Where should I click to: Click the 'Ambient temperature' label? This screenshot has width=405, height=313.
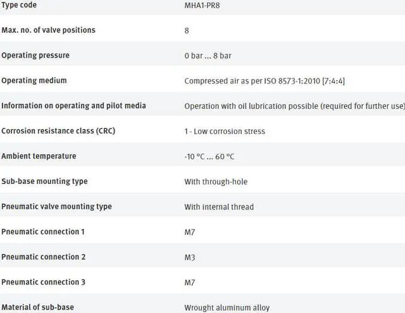(x=39, y=156)
